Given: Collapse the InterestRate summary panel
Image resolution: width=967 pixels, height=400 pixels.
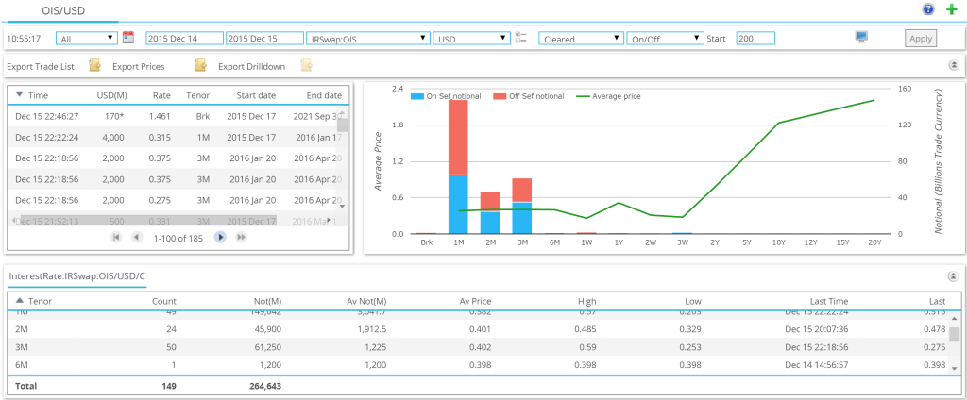Looking at the screenshot, I should tap(953, 276).
